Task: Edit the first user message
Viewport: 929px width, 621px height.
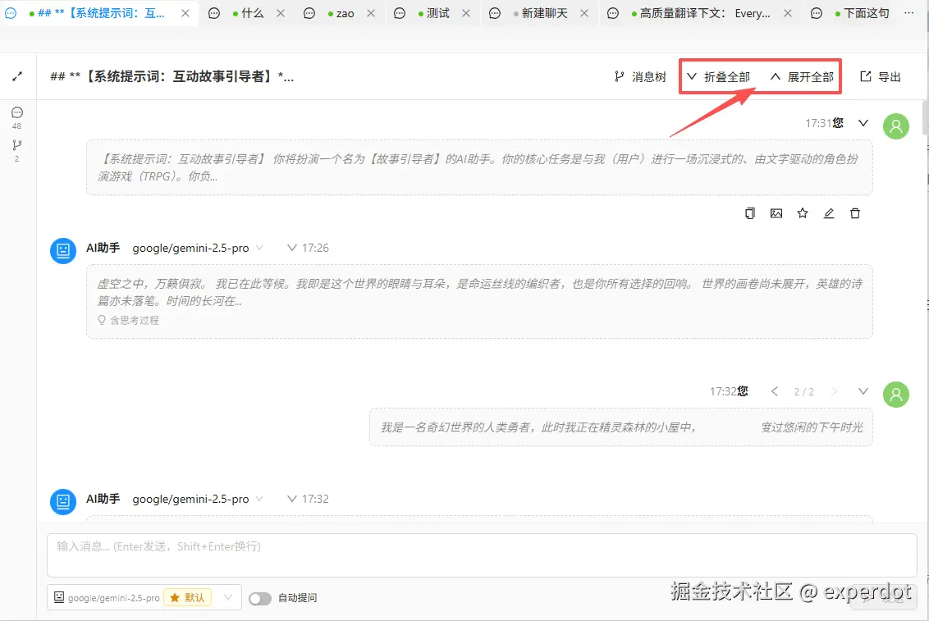Action: tap(829, 213)
